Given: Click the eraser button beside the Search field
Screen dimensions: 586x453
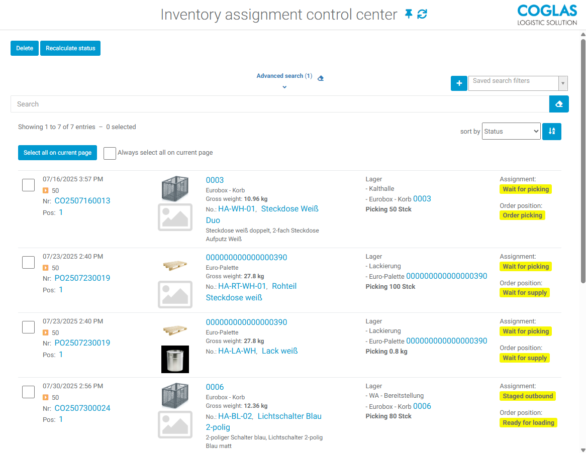Looking at the screenshot, I should pyautogui.click(x=559, y=104).
